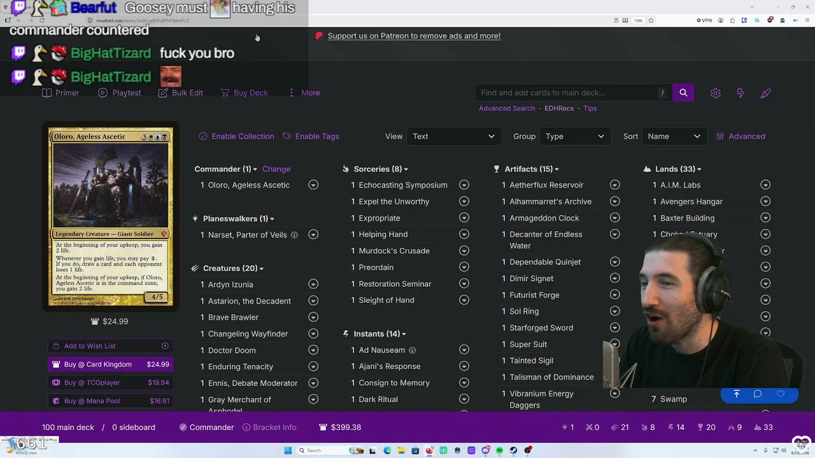
Task: Click the paintbrush icon in top toolbar
Action: click(x=766, y=93)
